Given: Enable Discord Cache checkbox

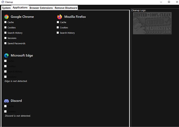Looking at the screenshot, I should [5, 106].
